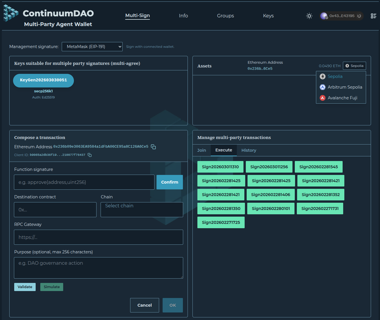Open the Sepolia network selector in Assets
Viewport: 380px width, 320px height.
[354, 66]
